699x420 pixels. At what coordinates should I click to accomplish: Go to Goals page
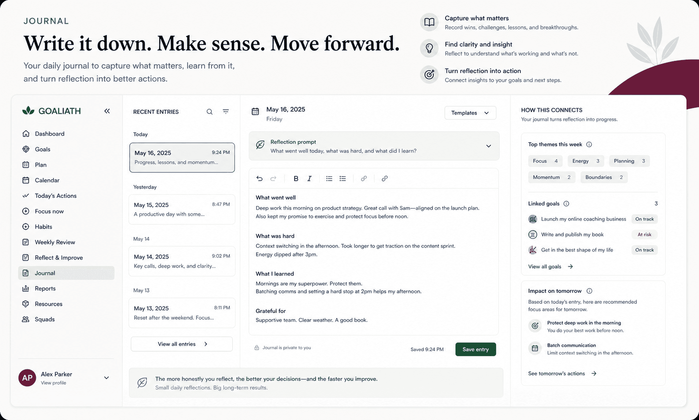click(x=66, y=150)
